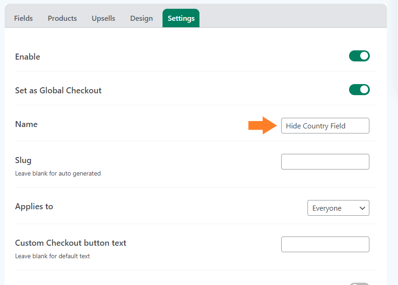Screen dimensions: 398x285
Task: Open the Upsells tab
Action: tap(103, 18)
